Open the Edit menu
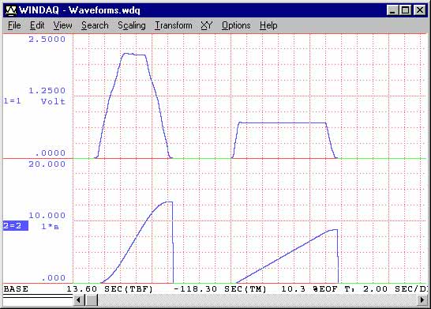Image resolution: width=431 pixels, height=309 pixels. [37, 25]
